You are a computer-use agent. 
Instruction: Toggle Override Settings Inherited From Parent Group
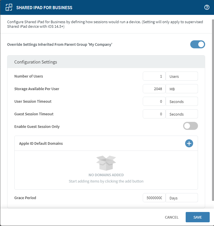click(x=197, y=44)
